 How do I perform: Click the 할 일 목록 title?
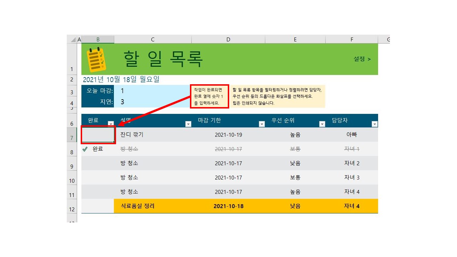tap(163, 59)
